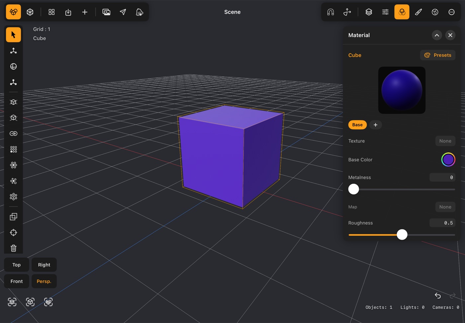Image resolution: width=465 pixels, height=323 pixels.
Task: Open the image render gallery icon
Action: [x=106, y=12]
